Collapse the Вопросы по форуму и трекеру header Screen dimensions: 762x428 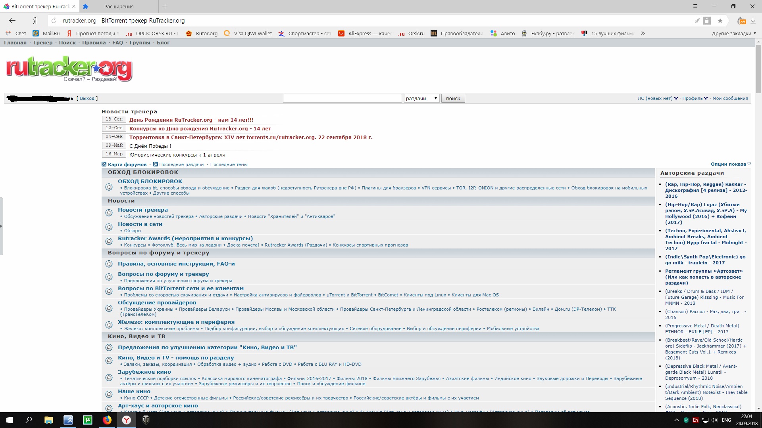pos(378,253)
